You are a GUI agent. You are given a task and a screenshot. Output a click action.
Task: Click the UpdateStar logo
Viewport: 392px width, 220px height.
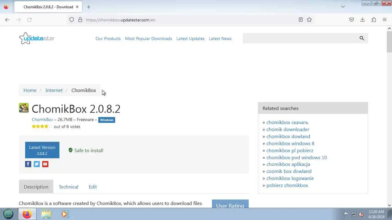pyautogui.click(x=37, y=38)
